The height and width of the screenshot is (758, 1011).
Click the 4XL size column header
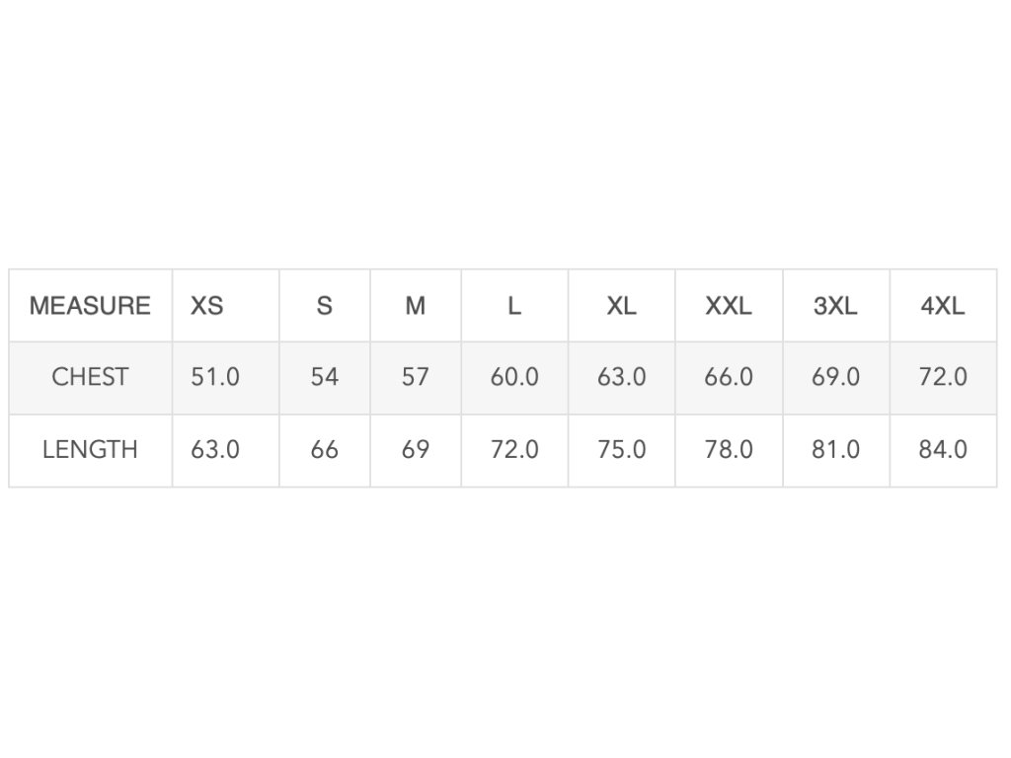click(x=943, y=306)
